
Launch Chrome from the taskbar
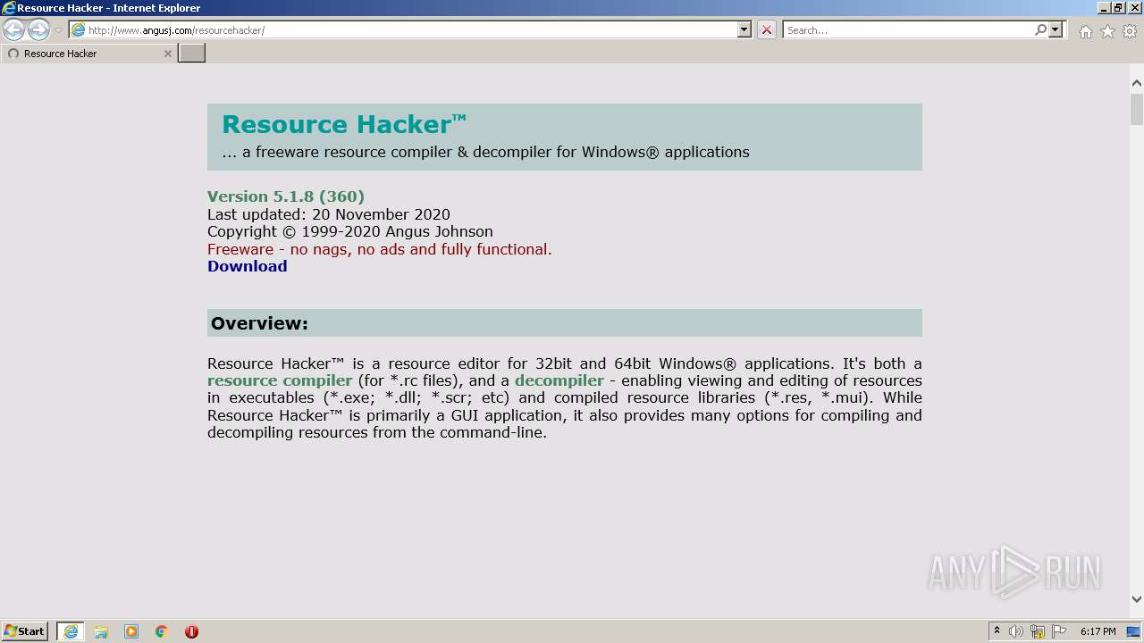click(x=162, y=631)
